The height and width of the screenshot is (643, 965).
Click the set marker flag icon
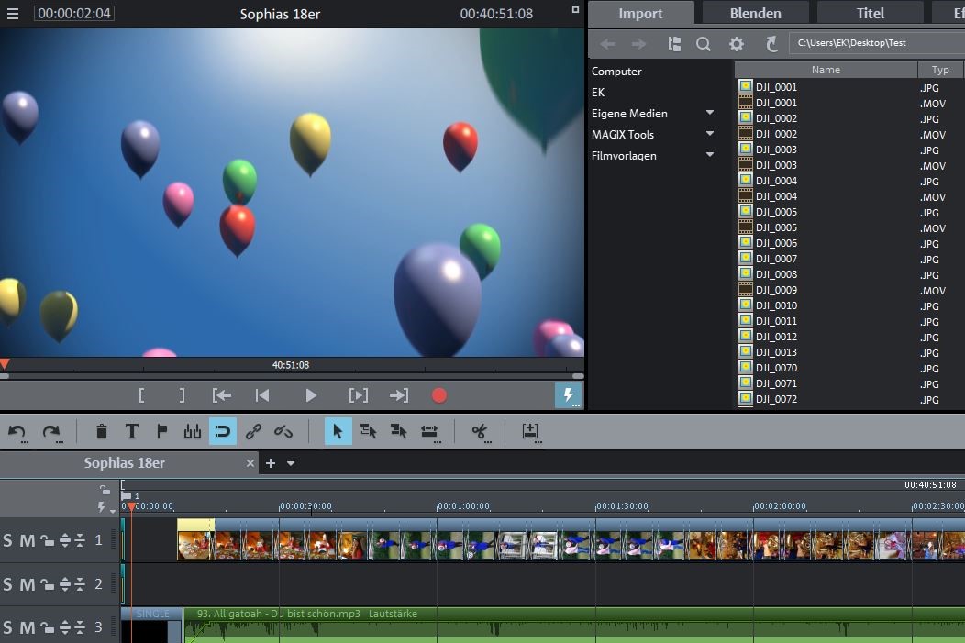[x=162, y=431]
